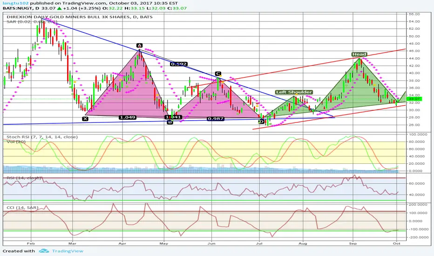The image size is (434, 256).
Task: Click the Jul date axis label
Action: [259, 243]
